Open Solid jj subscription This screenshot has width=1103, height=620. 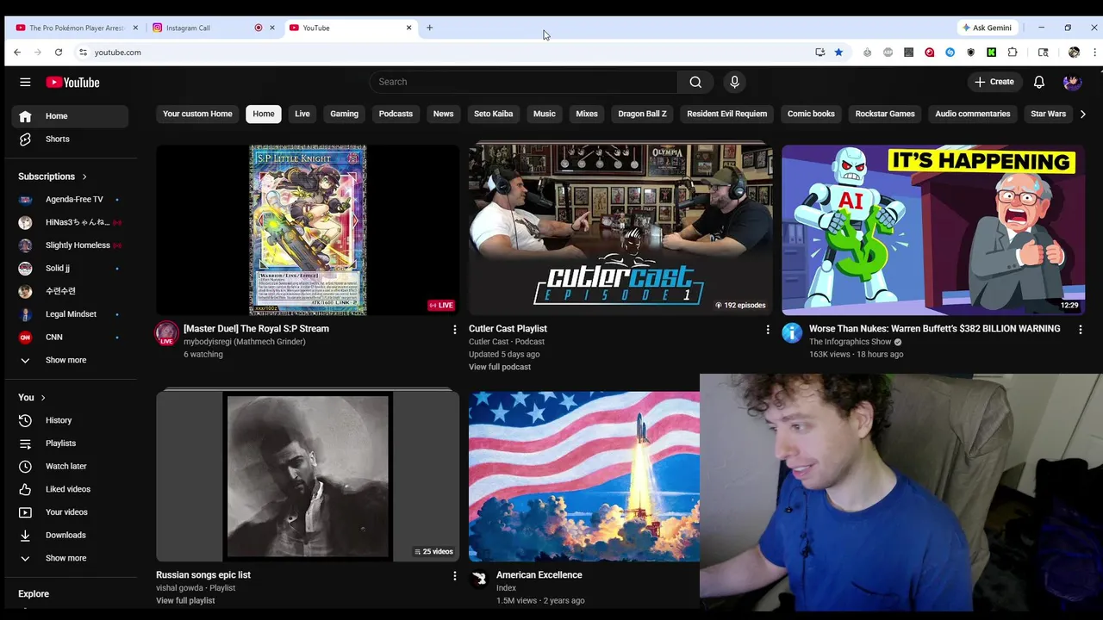tap(70, 269)
